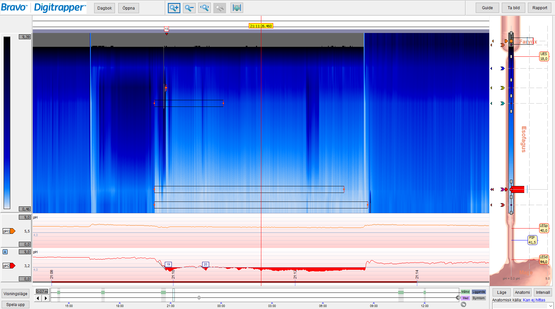
Task: Click the blue impedance sensor chevron
Action: [503, 69]
